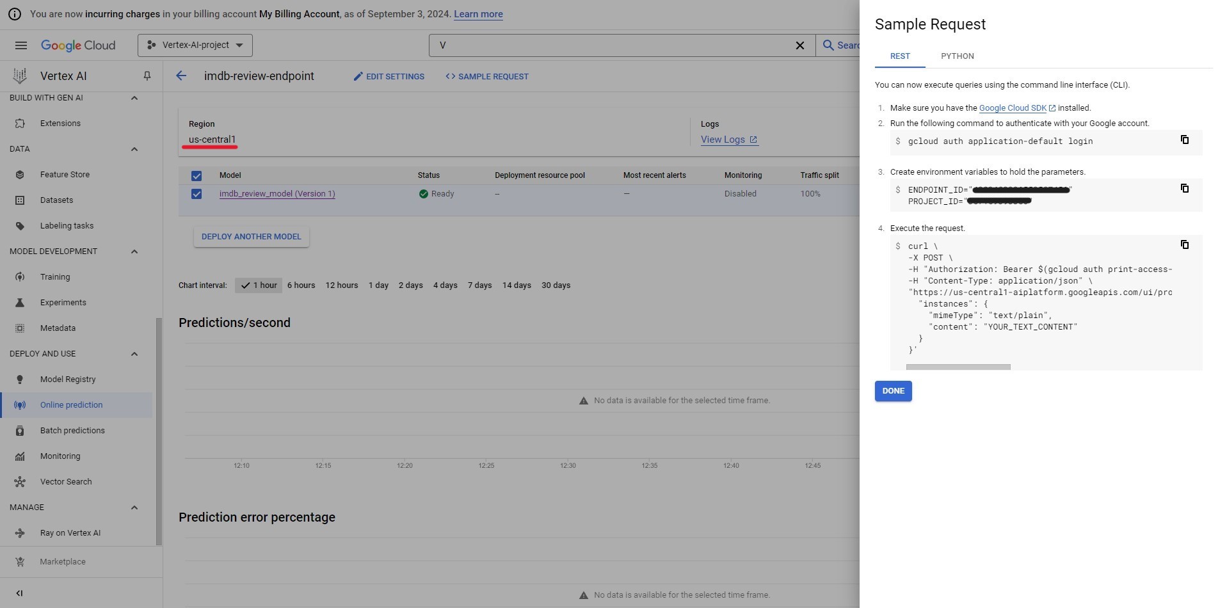Screen dimensions: 1227x608
Task: Go back using the left arrow
Action: [x=181, y=76]
